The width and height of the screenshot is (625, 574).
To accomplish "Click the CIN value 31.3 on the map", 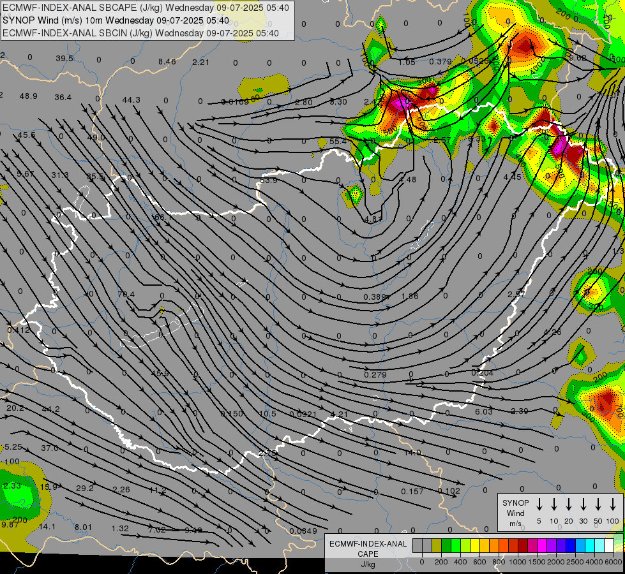I will point(60,175).
